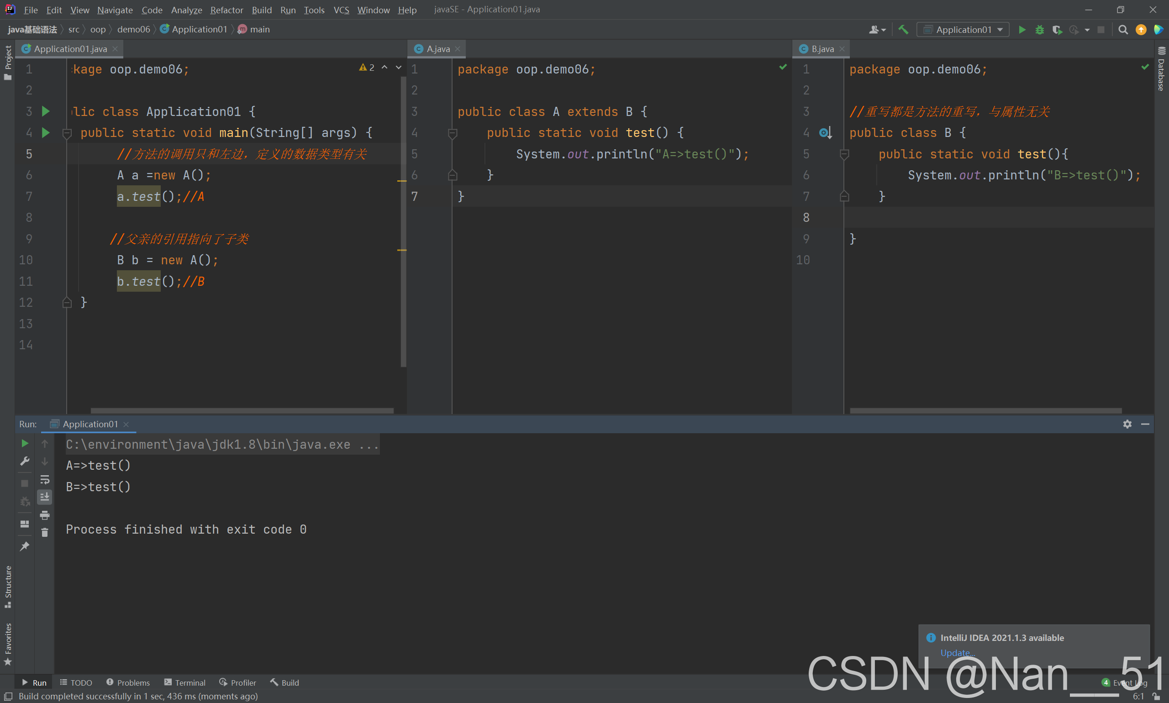Click the green inspection checkmark in A.java

point(783,67)
